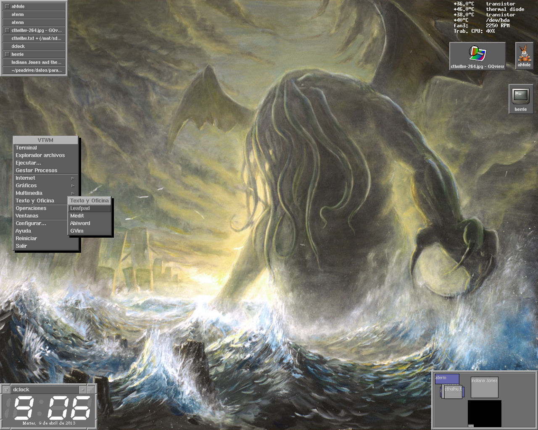Open Ayuda from the VTWM menu

click(x=41, y=231)
